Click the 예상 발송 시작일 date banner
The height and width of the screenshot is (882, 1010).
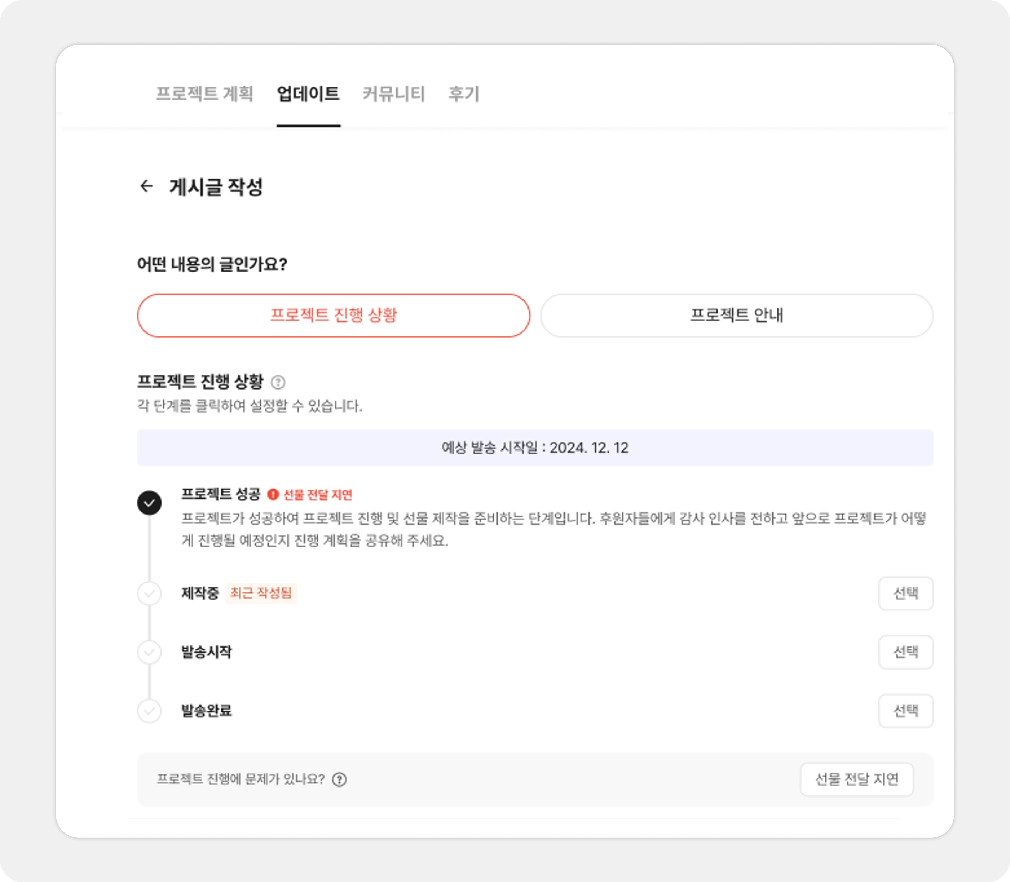pos(535,448)
